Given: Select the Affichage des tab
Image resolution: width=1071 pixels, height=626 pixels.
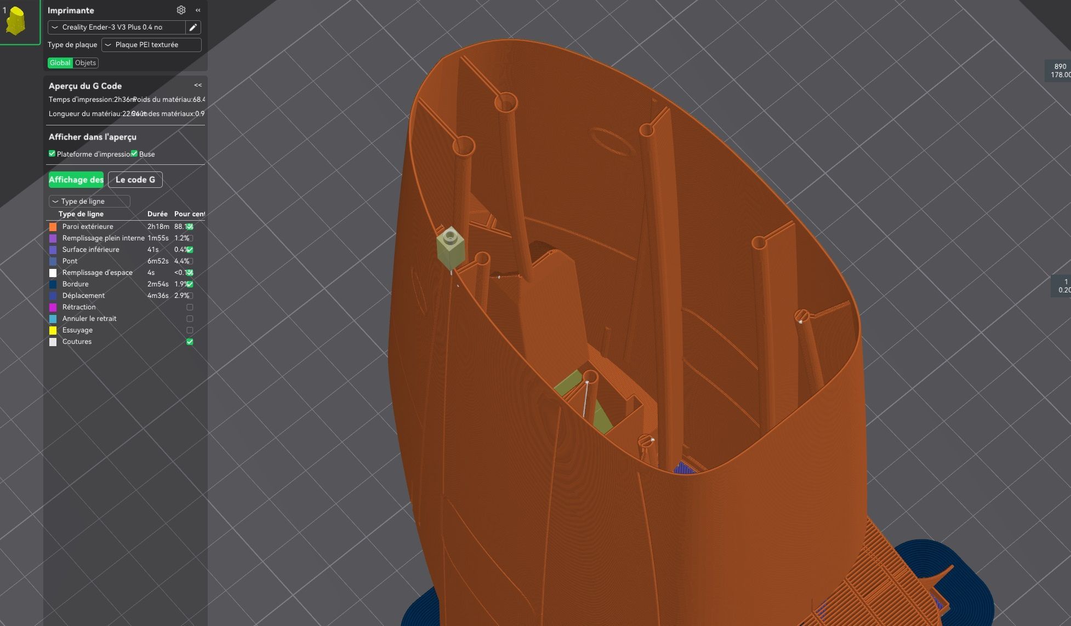Looking at the screenshot, I should point(76,180).
